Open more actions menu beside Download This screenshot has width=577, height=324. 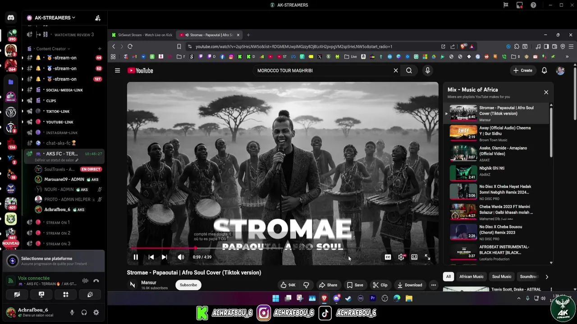[433, 285]
